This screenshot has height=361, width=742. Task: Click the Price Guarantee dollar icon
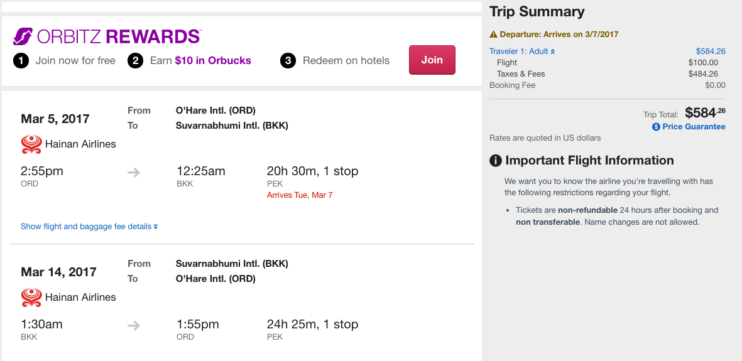pyautogui.click(x=656, y=127)
